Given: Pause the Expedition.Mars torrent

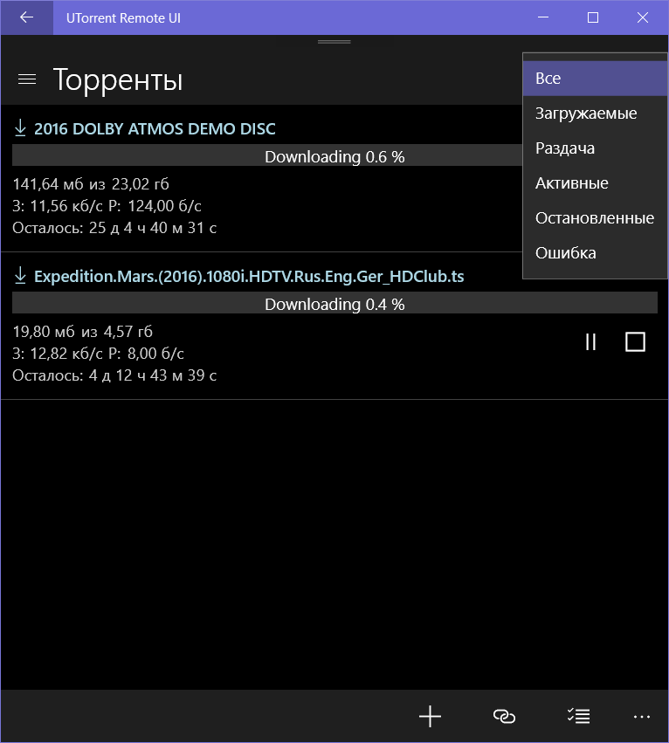Looking at the screenshot, I should pyautogui.click(x=590, y=341).
